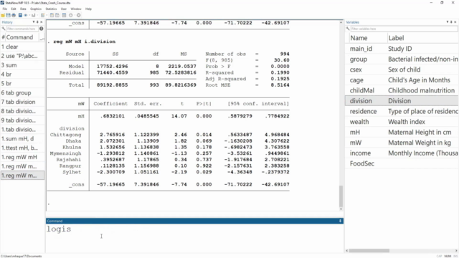
Task: Click the Open file toolbar icon
Action: (x=3, y=15)
